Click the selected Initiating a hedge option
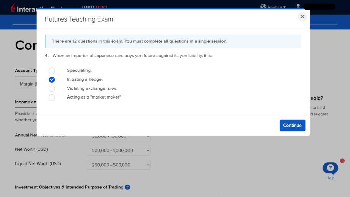This screenshot has width=350, height=197. (x=52, y=79)
